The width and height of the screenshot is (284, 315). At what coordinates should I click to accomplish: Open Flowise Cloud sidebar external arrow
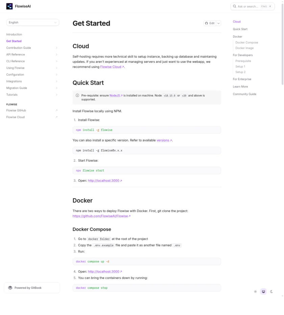point(56,117)
